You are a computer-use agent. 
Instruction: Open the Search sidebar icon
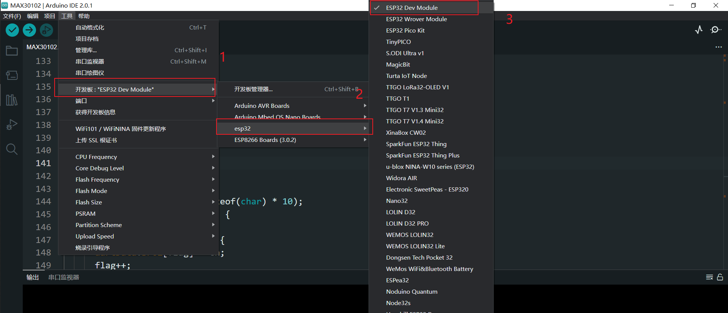pos(12,149)
